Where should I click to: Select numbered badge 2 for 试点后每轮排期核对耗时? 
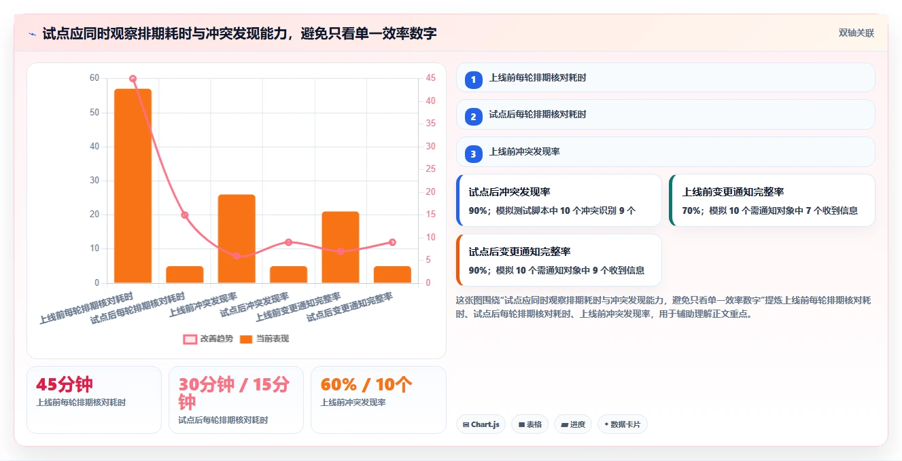pos(474,117)
